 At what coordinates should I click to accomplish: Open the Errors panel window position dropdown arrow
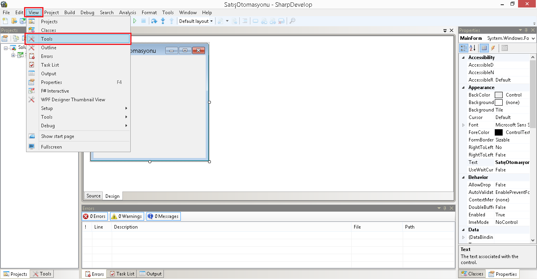click(x=439, y=208)
